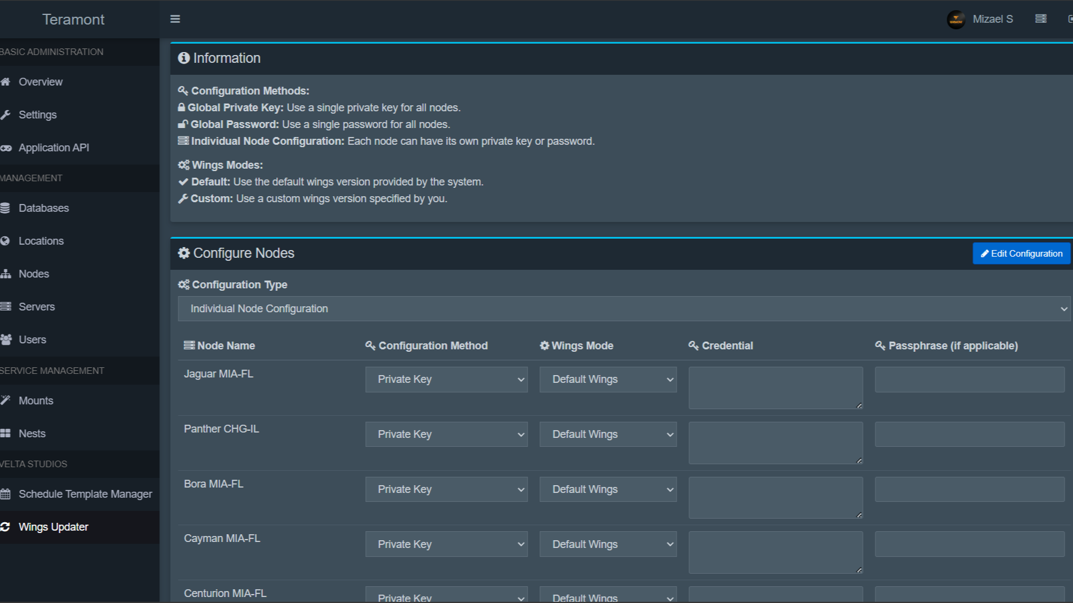
Task: Click the Nodes sitemap icon in sidebar
Action: point(5,274)
